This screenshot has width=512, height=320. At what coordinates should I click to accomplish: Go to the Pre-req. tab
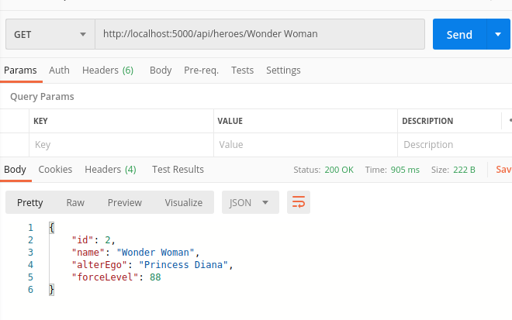pyautogui.click(x=201, y=70)
